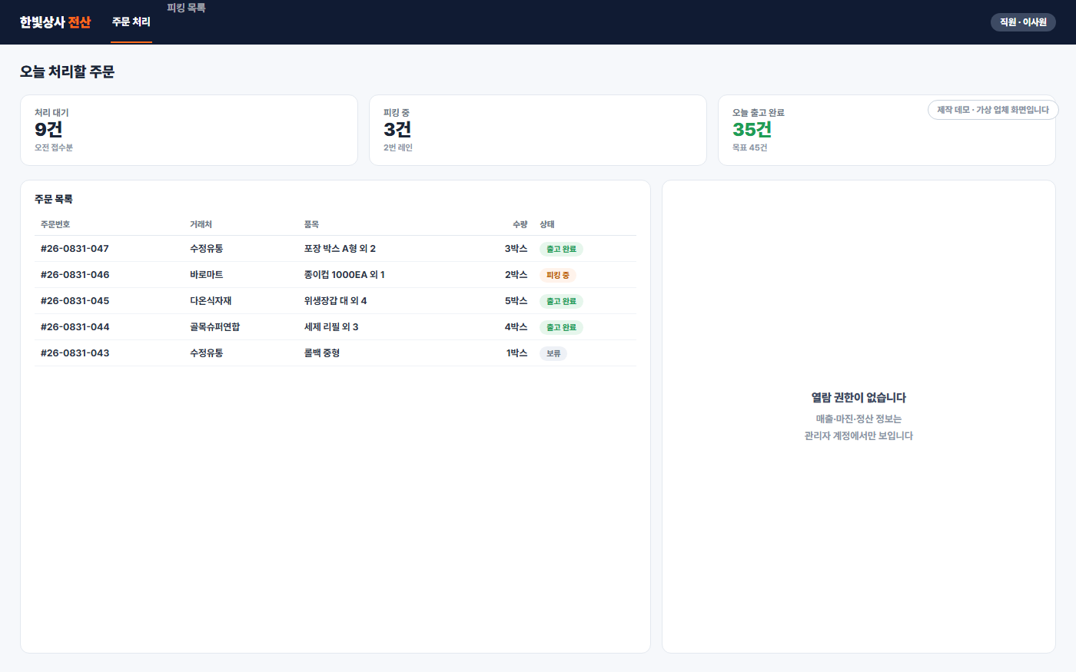
Task: Click the 제작 데모 · 가상 업체 화면입니다 notice pill
Action: pos(993,110)
